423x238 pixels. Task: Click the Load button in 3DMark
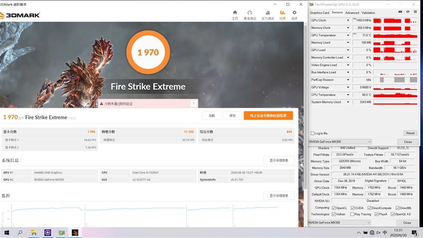(x=212, y=115)
